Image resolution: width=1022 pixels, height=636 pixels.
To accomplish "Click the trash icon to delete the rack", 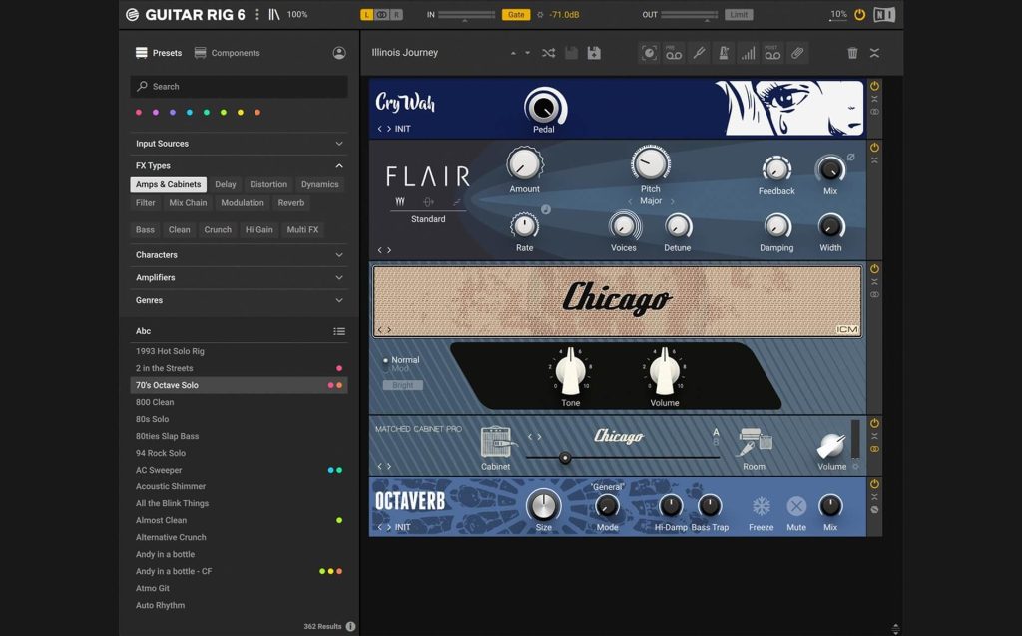I will pyautogui.click(x=851, y=53).
